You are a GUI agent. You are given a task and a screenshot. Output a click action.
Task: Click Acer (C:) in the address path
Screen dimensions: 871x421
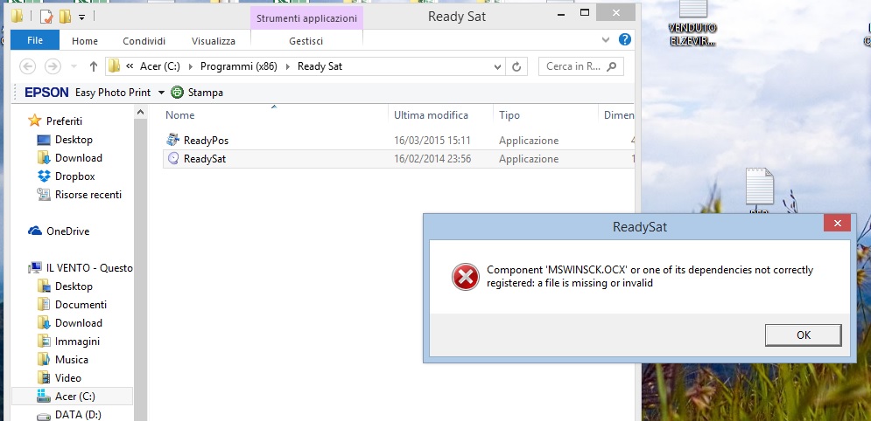coord(160,66)
